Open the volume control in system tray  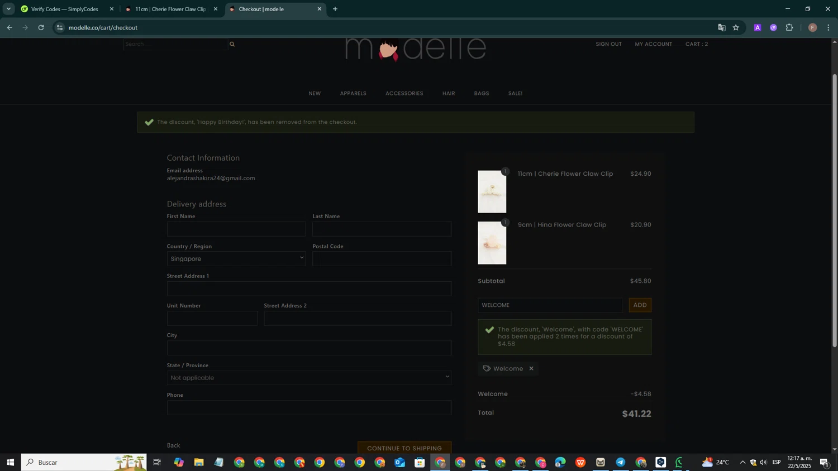pos(764,462)
